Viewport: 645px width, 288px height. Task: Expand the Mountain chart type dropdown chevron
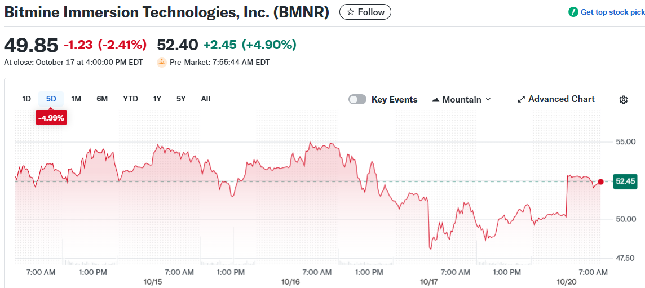pyautogui.click(x=488, y=99)
